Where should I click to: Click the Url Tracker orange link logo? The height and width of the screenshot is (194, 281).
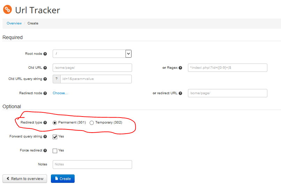pos(7,9)
